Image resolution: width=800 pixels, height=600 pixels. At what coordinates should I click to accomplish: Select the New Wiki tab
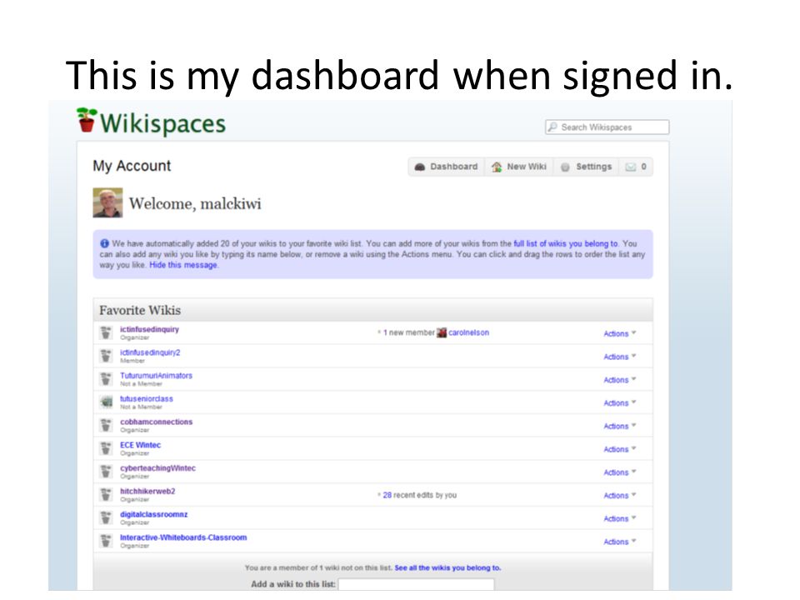click(519, 167)
